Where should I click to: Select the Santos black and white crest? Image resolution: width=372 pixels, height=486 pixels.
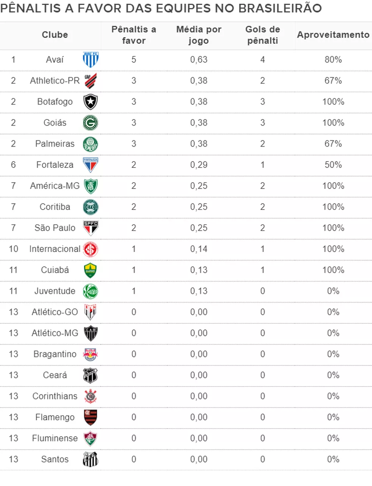coord(91,459)
